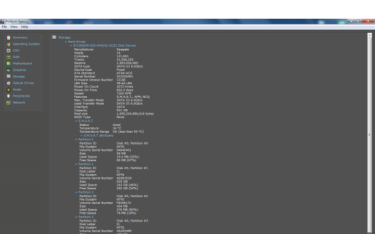
Task: Click the SATA type value SATA-III 6.0Gb/s
Action: pyautogui.click(x=129, y=67)
